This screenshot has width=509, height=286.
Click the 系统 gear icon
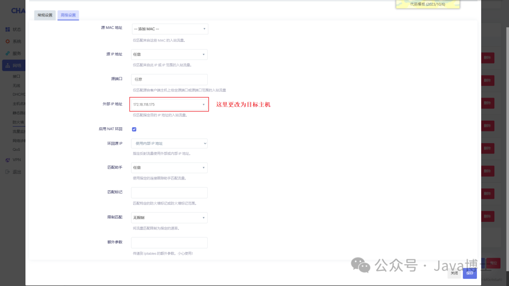8,41
